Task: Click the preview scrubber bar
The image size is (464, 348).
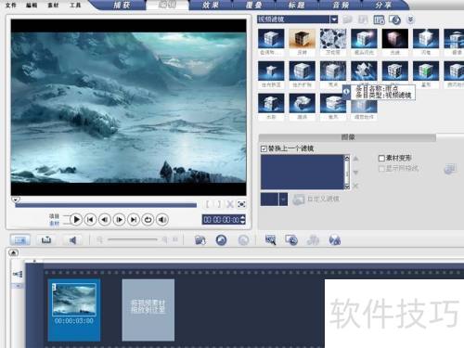Action: click(106, 205)
